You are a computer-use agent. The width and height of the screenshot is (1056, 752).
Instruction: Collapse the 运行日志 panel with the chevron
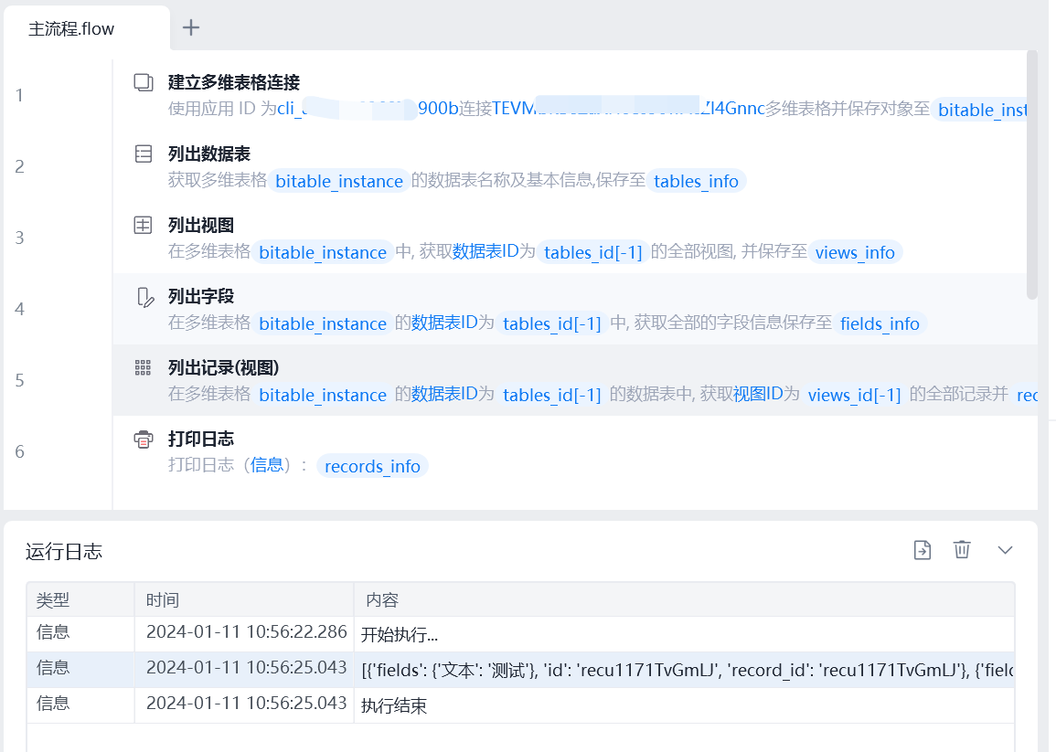point(1006,550)
